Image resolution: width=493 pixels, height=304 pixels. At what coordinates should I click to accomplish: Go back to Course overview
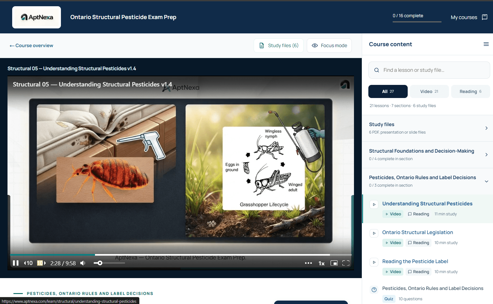tap(31, 46)
